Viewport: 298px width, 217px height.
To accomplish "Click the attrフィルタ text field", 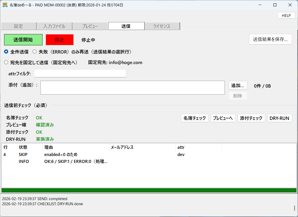I will [x=80, y=74].
